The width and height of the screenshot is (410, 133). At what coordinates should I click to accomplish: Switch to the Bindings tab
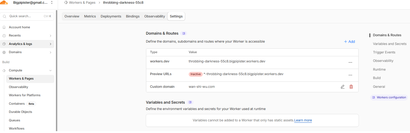tap(133, 16)
